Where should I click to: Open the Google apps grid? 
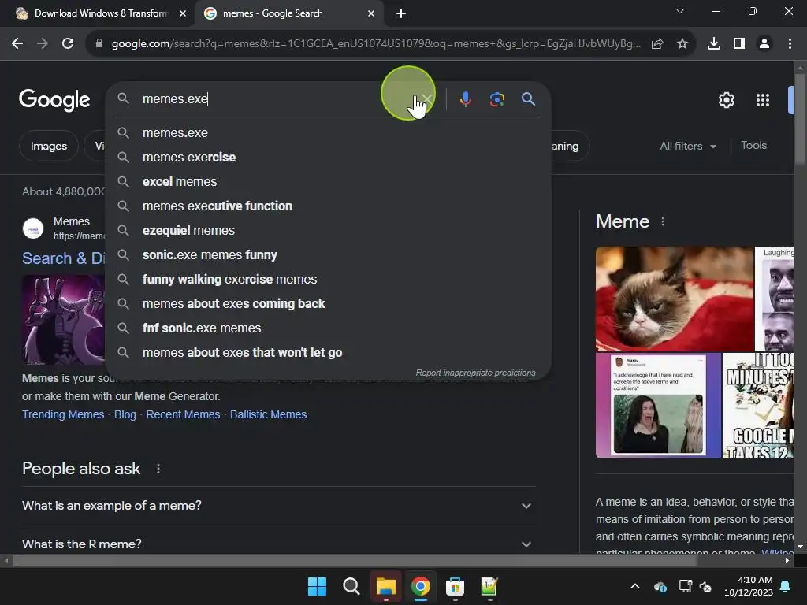pyautogui.click(x=763, y=100)
